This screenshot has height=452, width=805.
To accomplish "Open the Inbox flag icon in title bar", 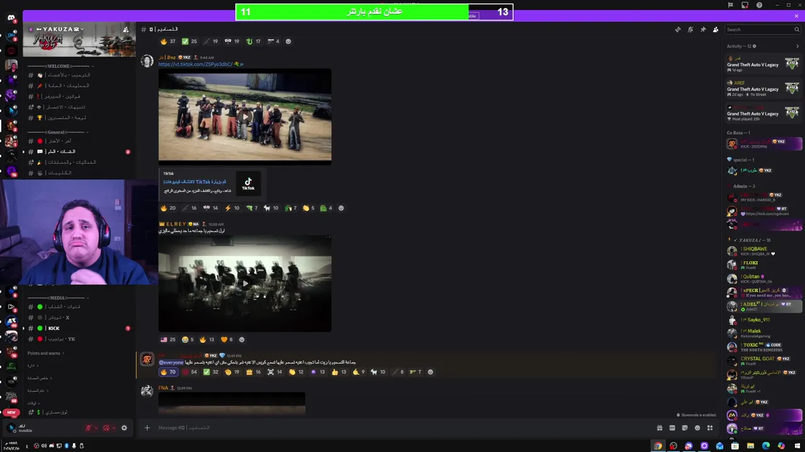I will pos(731,5).
